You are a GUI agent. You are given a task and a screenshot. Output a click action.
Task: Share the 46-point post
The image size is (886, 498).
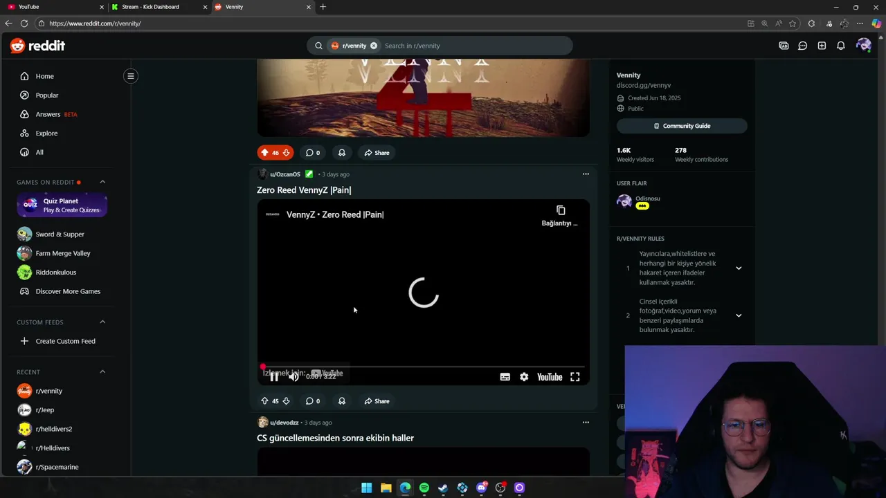click(x=377, y=153)
